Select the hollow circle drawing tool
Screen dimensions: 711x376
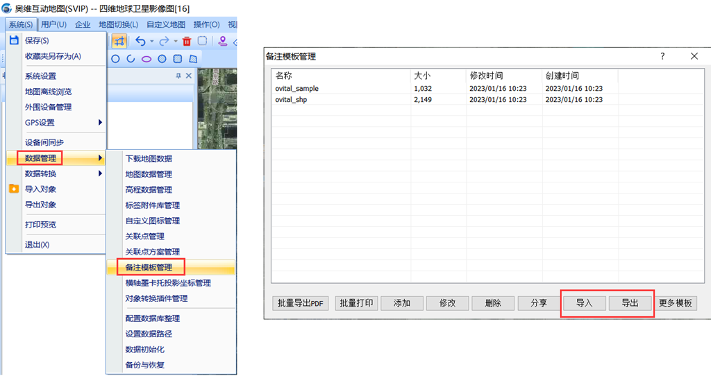pyautogui.click(x=116, y=59)
